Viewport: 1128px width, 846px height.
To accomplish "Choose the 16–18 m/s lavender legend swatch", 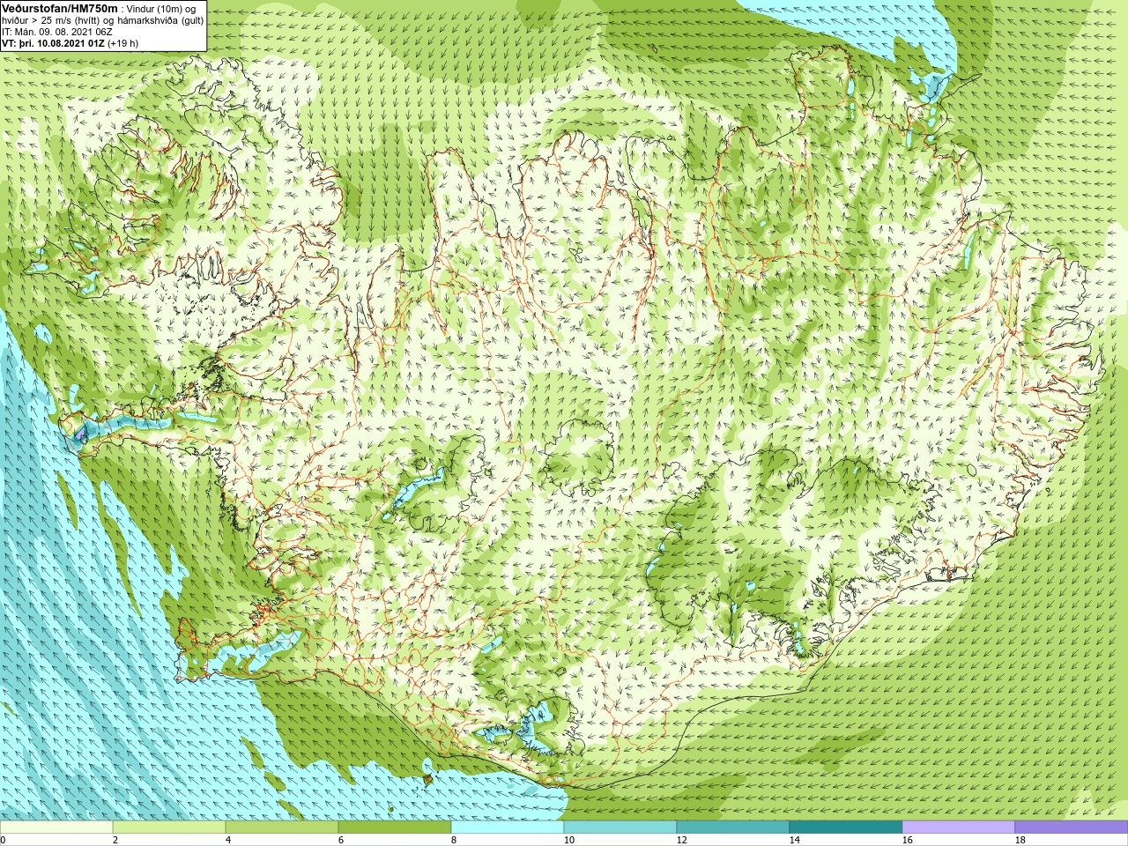I will 959,827.
